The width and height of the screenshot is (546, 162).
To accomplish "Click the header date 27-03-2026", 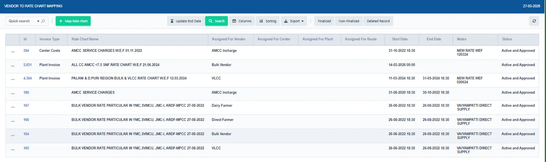I will click(532, 7).
